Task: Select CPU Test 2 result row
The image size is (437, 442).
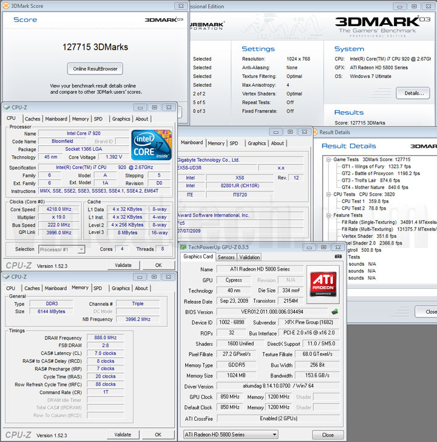Action: tap(364, 209)
